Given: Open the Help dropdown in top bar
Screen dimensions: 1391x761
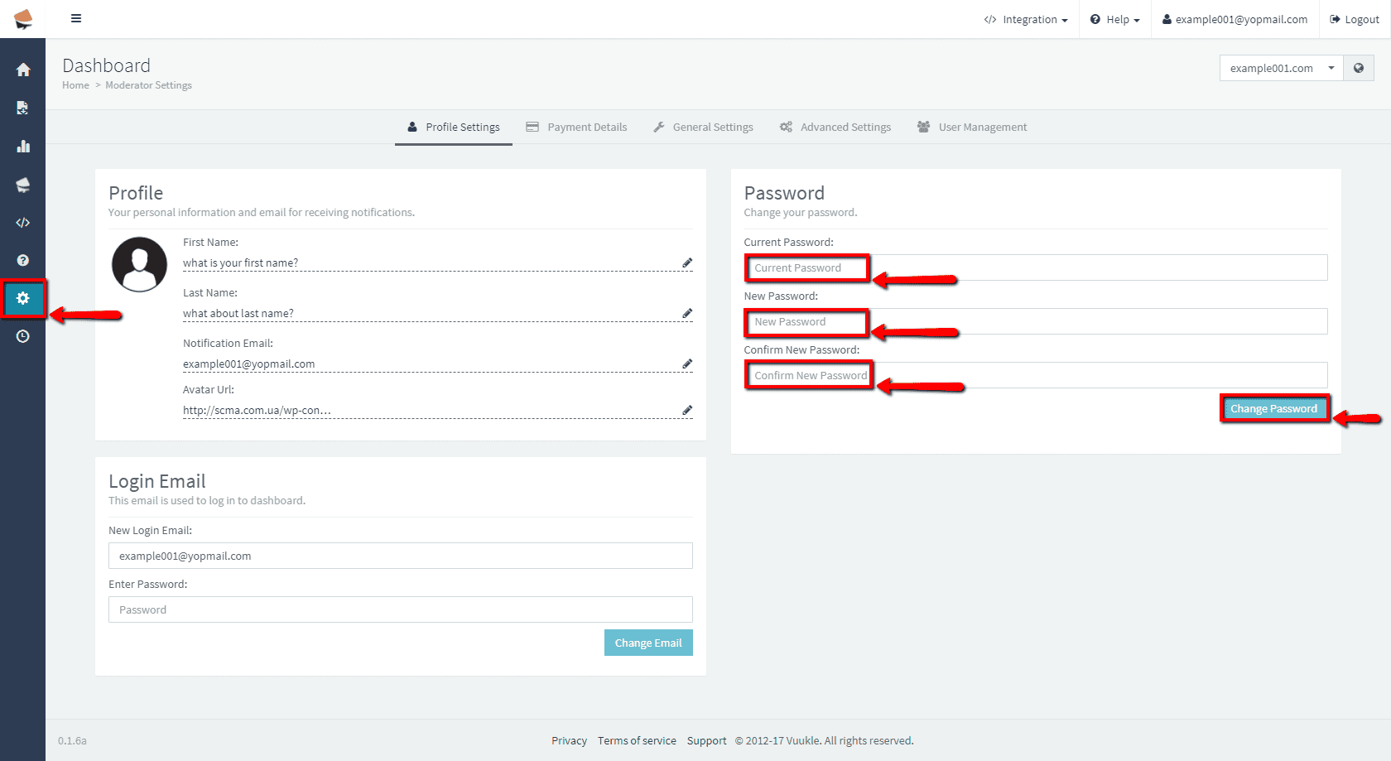Looking at the screenshot, I should point(1115,20).
